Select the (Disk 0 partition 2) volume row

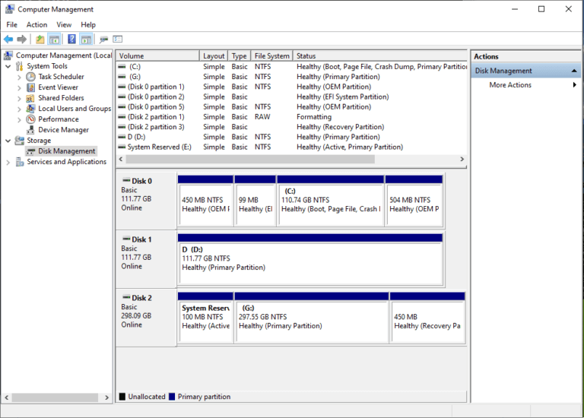click(x=292, y=97)
